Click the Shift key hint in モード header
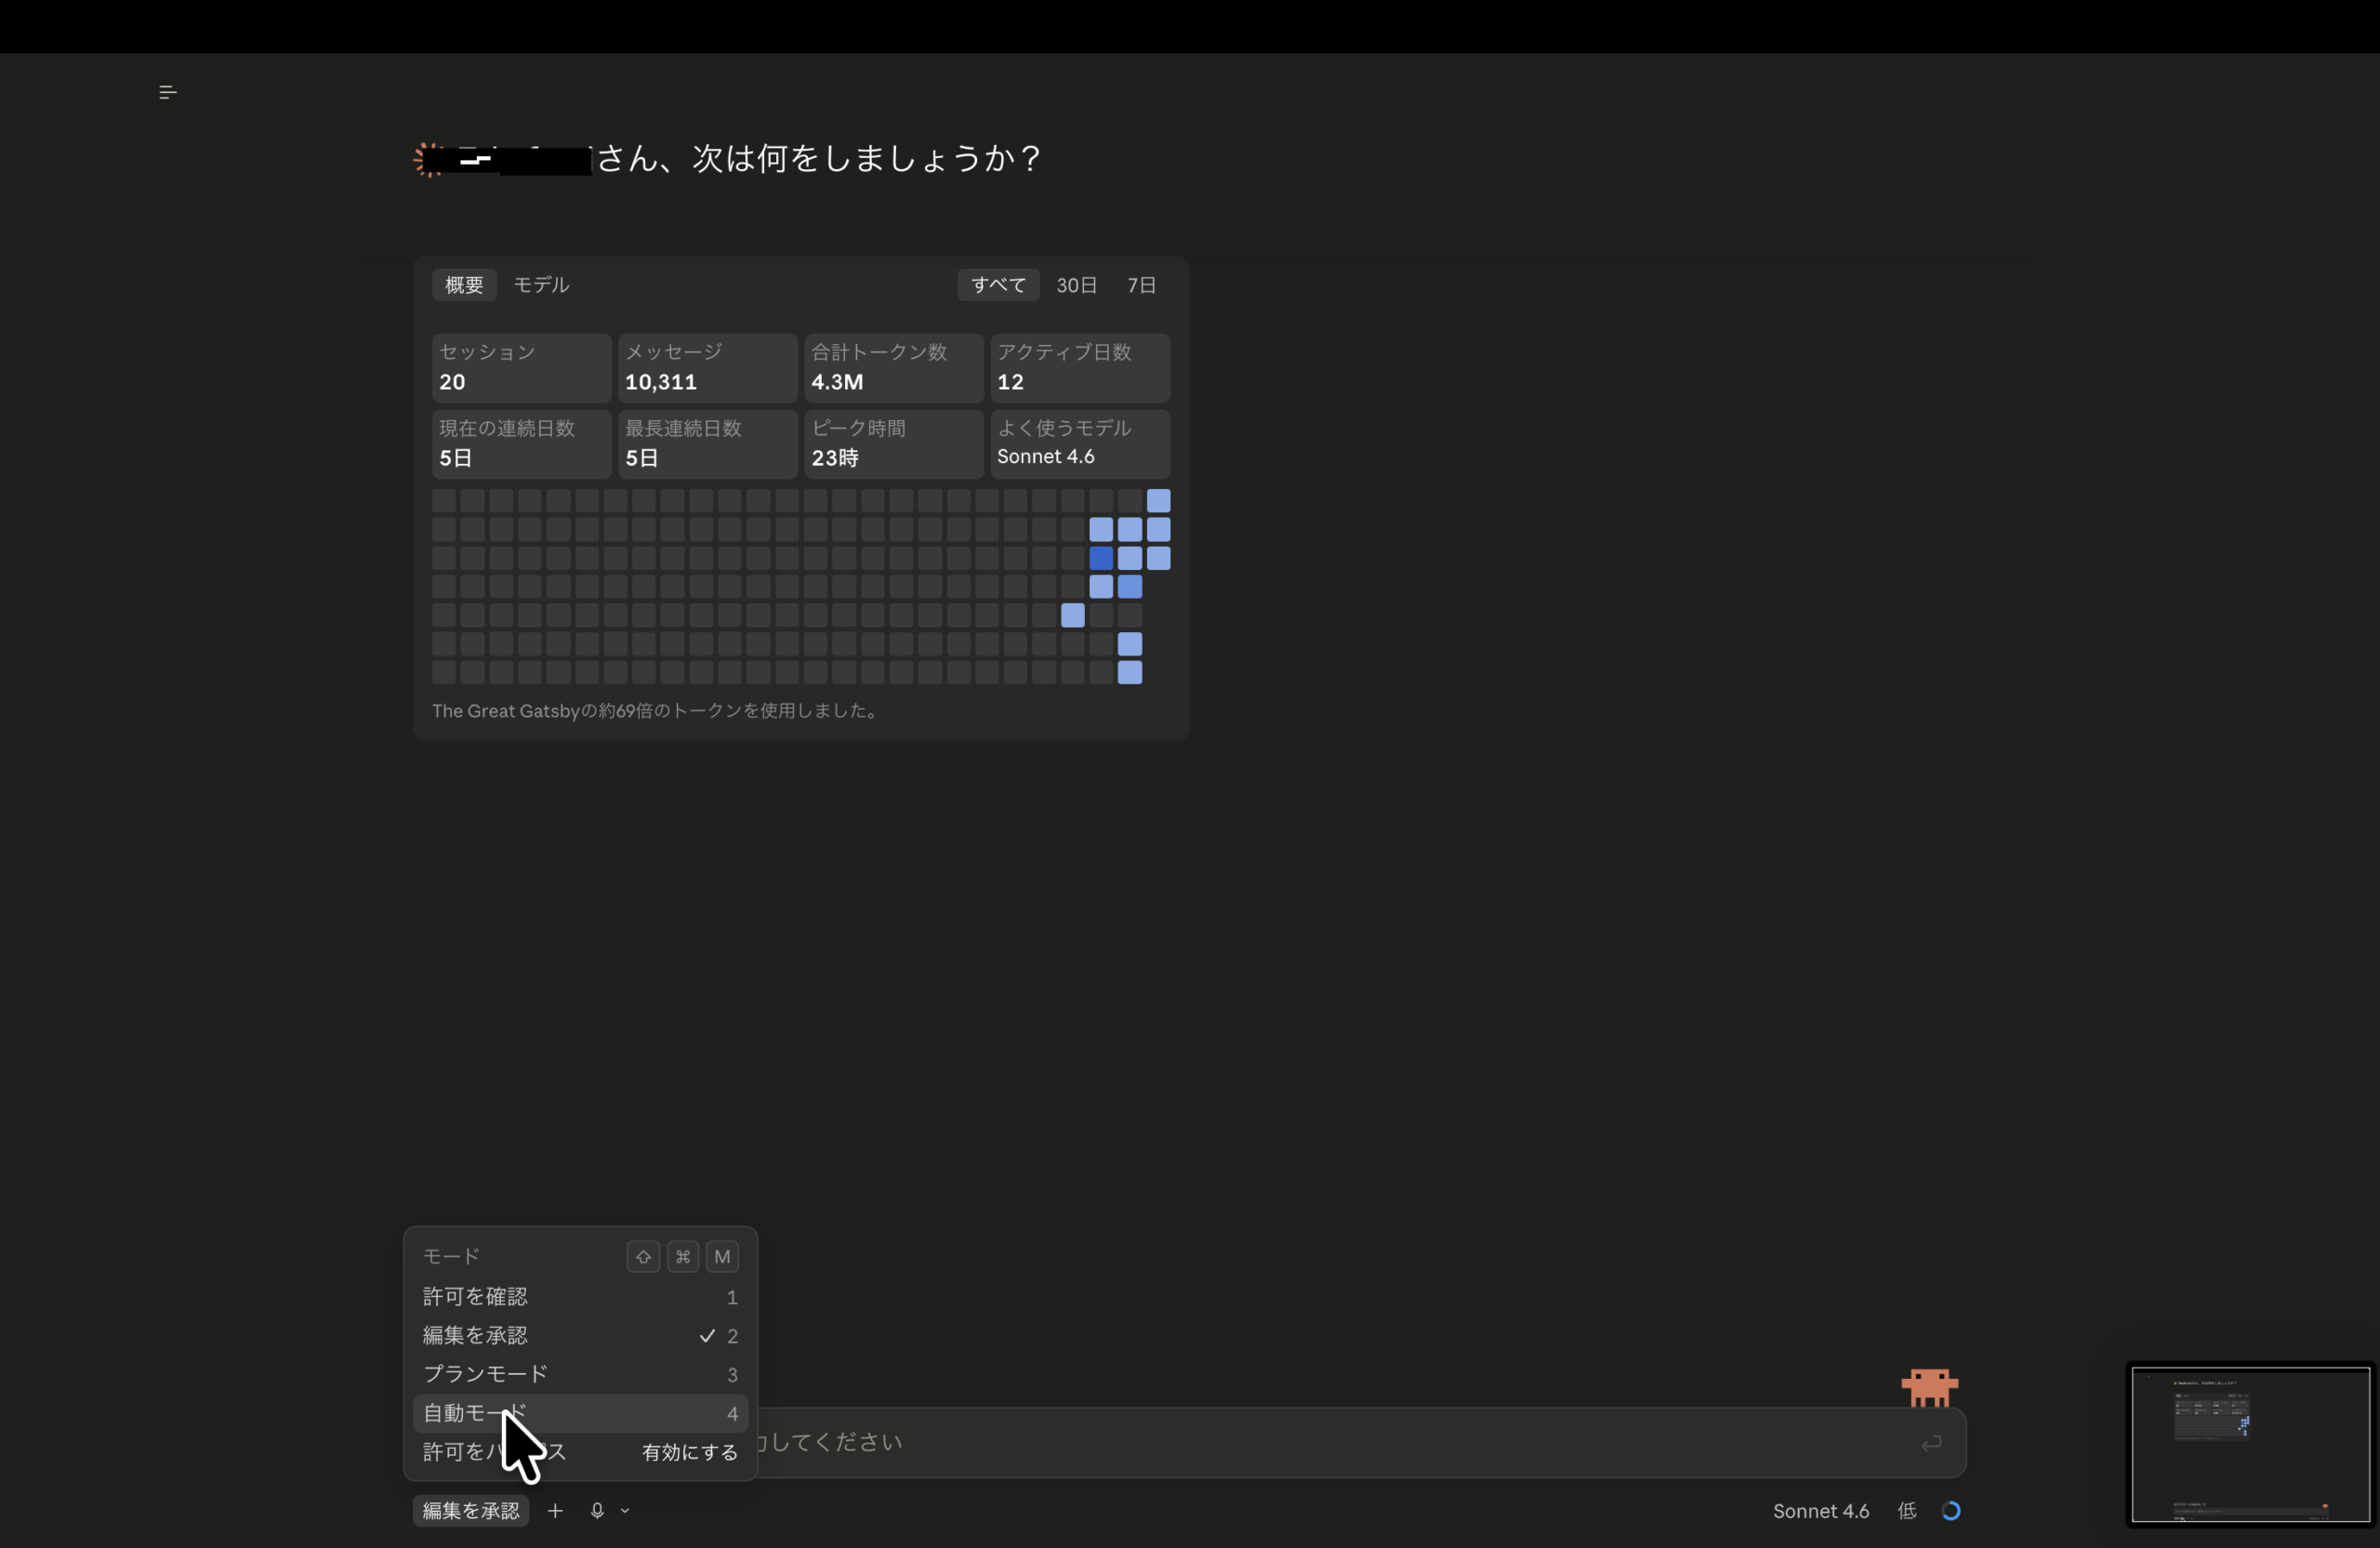 pyautogui.click(x=643, y=1256)
